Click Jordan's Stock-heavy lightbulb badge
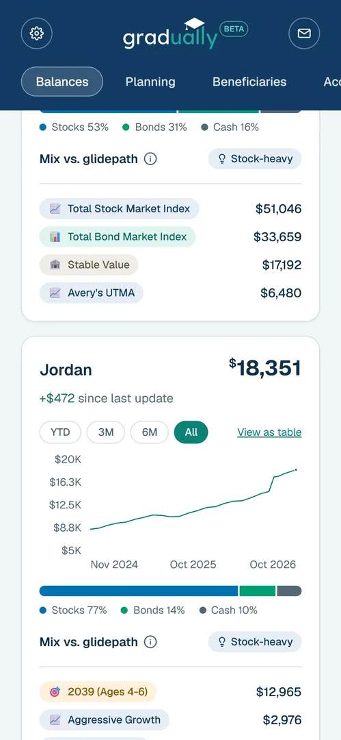 click(x=255, y=642)
